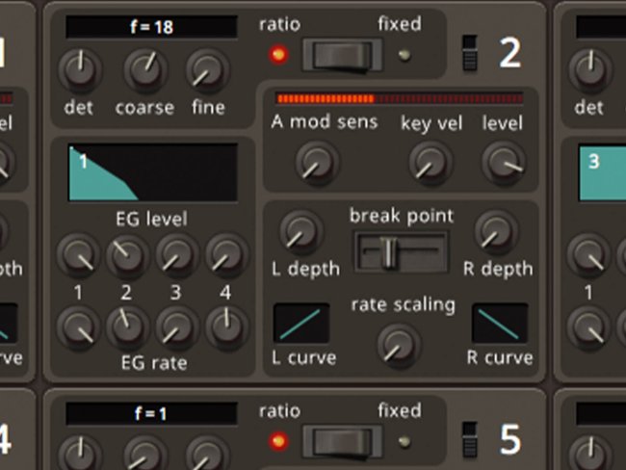The image size is (626, 470).
Task: Toggle operator 5 on/off switch beside number
Action: (470, 438)
